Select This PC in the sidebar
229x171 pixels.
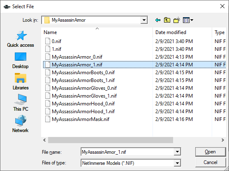point(21,103)
